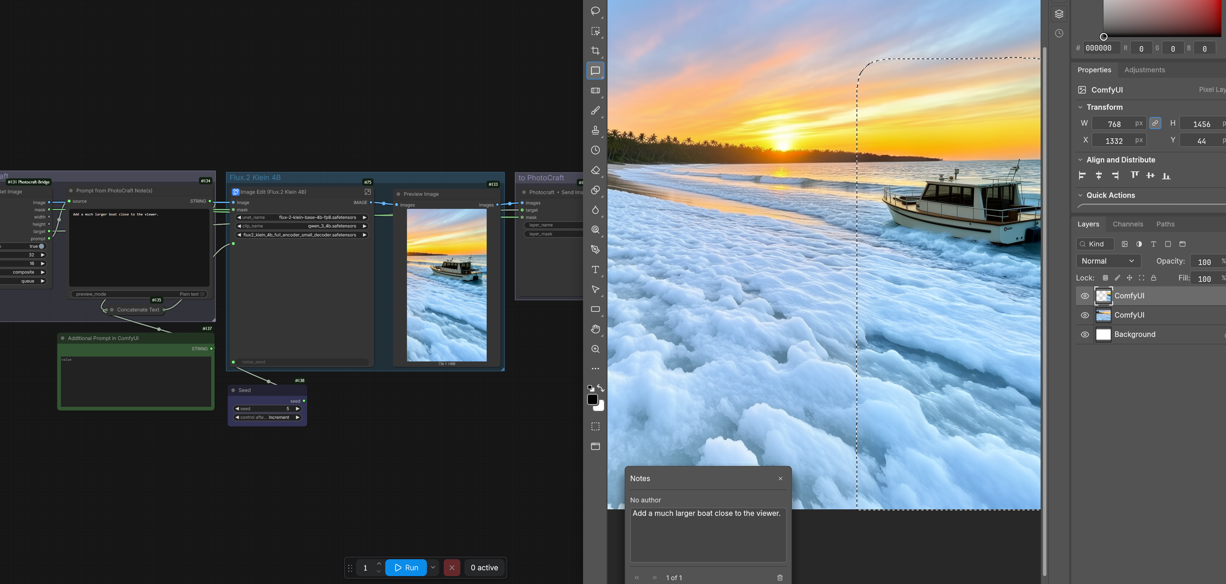The width and height of the screenshot is (1226, 584).
Task: Switch to the Channels tab
Action: click(1128, 224)
